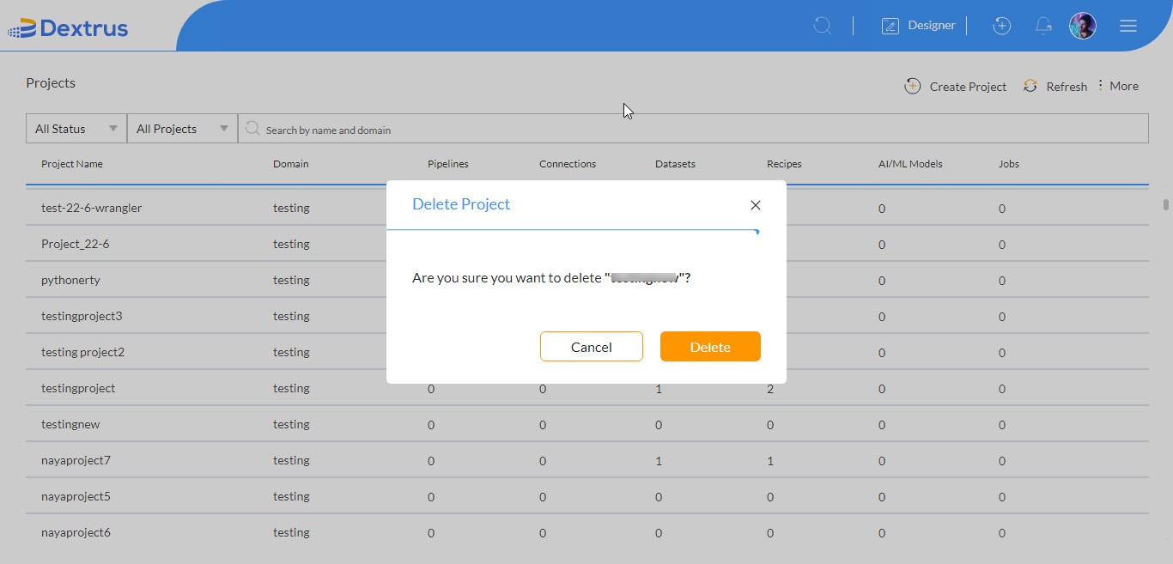Click the vertical scrollbar thumb
This screenshot has height=564, width=1173.
[1165, 204]
